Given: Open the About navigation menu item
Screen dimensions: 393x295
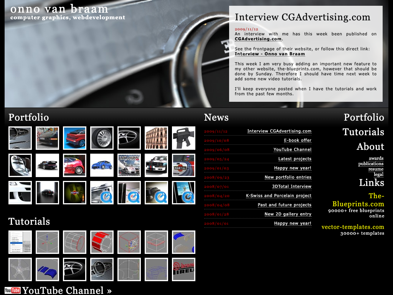Looking at the screenshot, I should [x=370, y=146].
